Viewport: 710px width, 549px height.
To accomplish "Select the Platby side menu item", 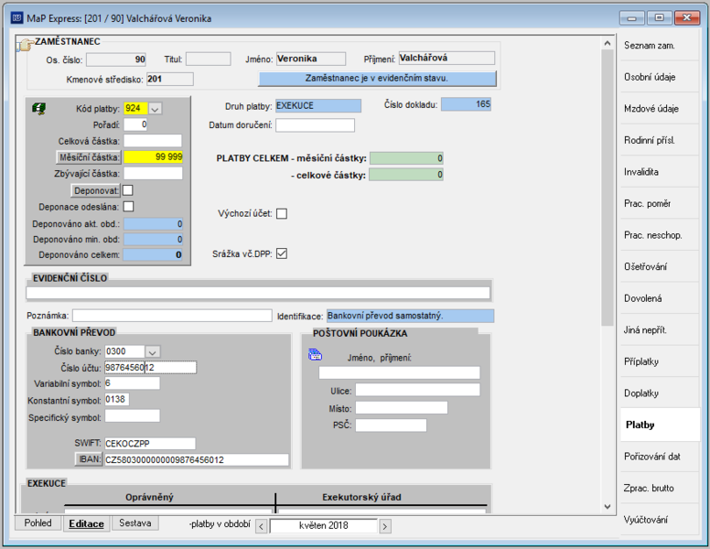I will pos(660,425).
